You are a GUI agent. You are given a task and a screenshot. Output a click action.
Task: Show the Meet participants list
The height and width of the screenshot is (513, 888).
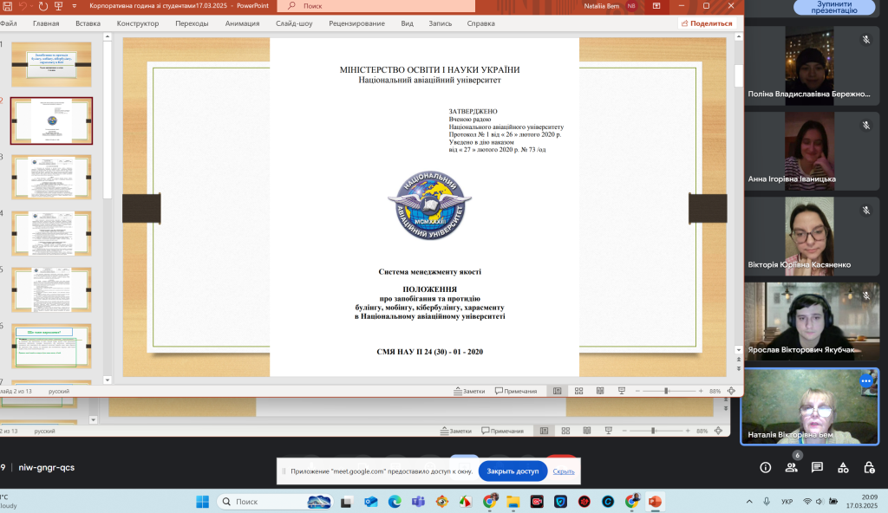point(791,467)
